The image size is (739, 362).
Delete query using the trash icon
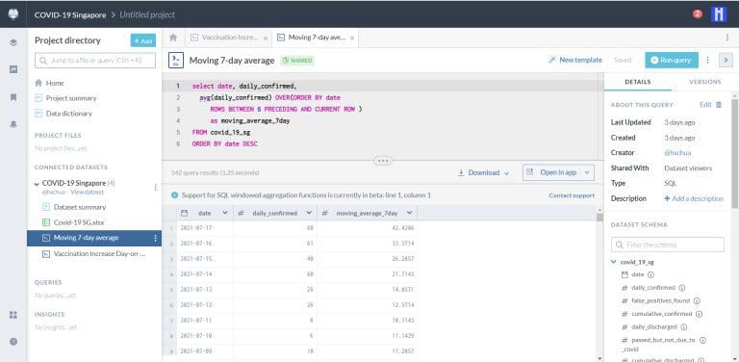(719, 105)
